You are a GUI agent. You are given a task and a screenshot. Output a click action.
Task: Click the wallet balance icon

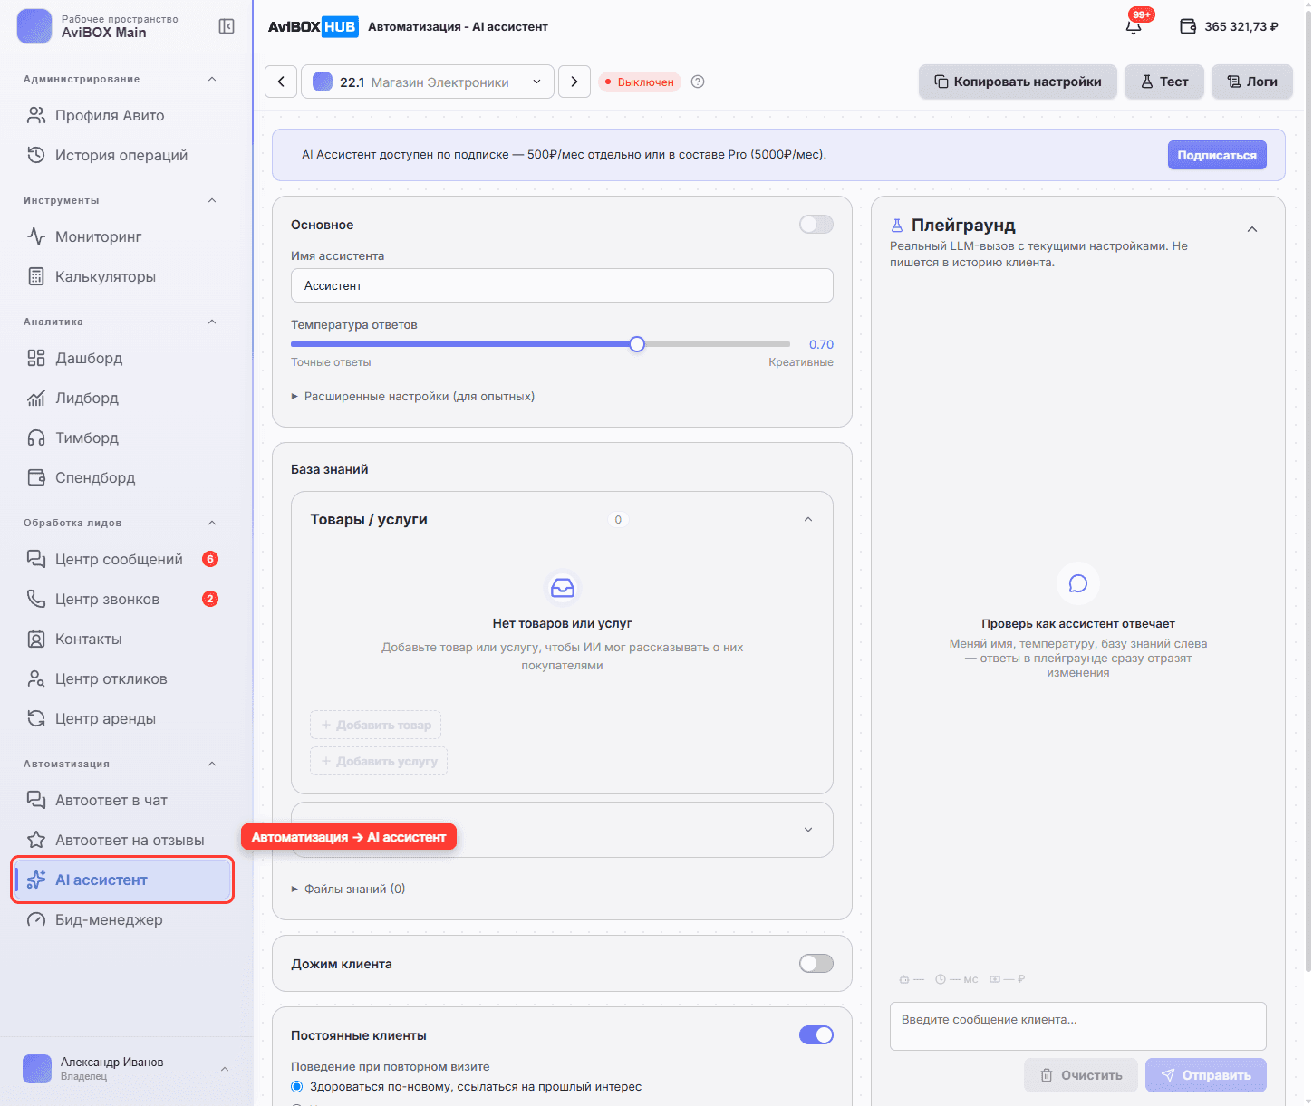tap(1188, 26)
